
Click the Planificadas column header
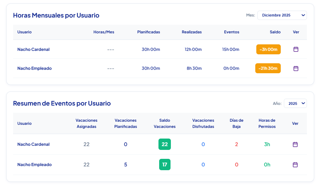click(x=148, y=32)
